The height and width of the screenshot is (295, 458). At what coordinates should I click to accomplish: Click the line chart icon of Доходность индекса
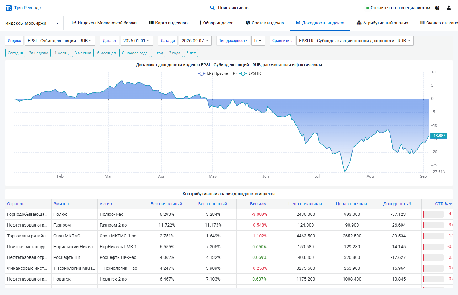point(298,23)
